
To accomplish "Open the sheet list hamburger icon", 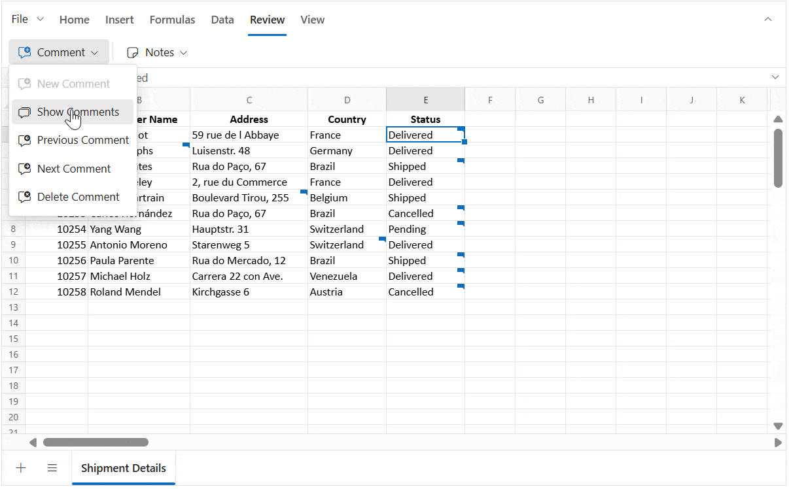I will click(52, 468).
